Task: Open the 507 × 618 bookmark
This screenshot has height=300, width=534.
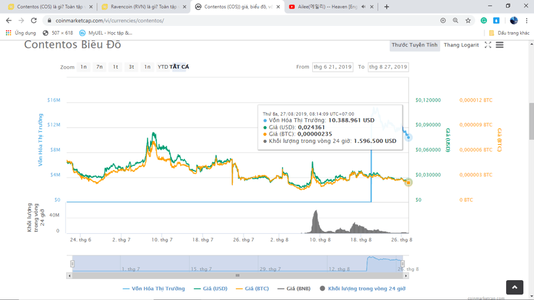Action: click(58, 33)
